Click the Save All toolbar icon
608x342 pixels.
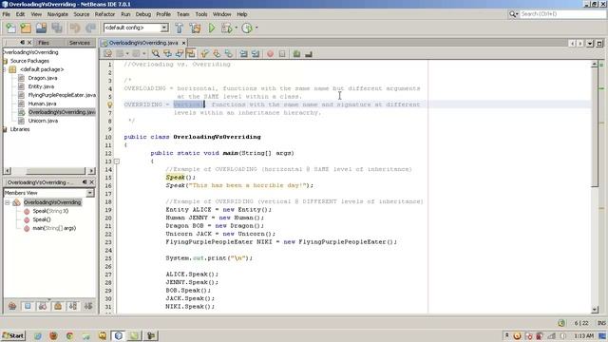(57, 28)
